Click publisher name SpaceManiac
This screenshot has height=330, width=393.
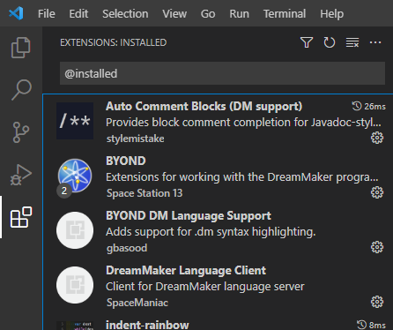point(137,303)
